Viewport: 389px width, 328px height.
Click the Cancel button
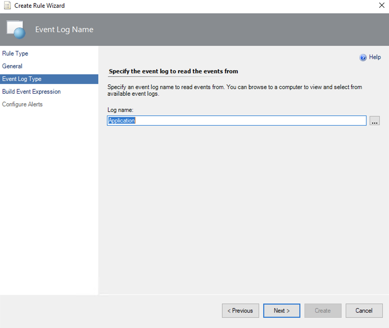[364, 310]
